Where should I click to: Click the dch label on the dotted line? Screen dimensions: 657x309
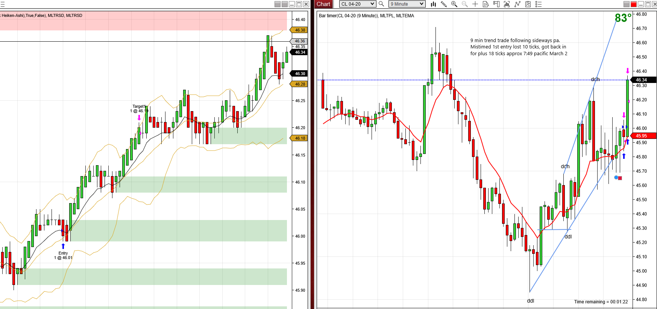[595, 79]
